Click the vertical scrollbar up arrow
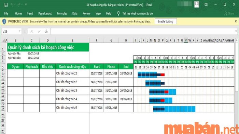This screenshot has width=239, height=134. pyautogui.click(x=237, y=40)
